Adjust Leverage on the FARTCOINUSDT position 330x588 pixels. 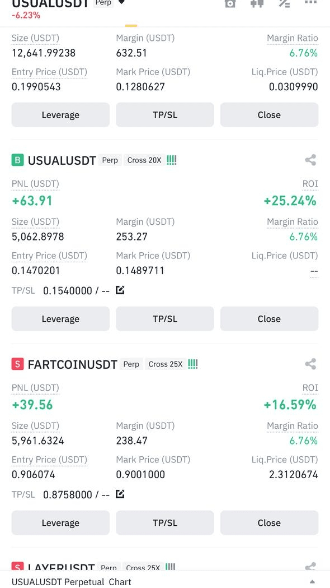(x=60, y=523)
